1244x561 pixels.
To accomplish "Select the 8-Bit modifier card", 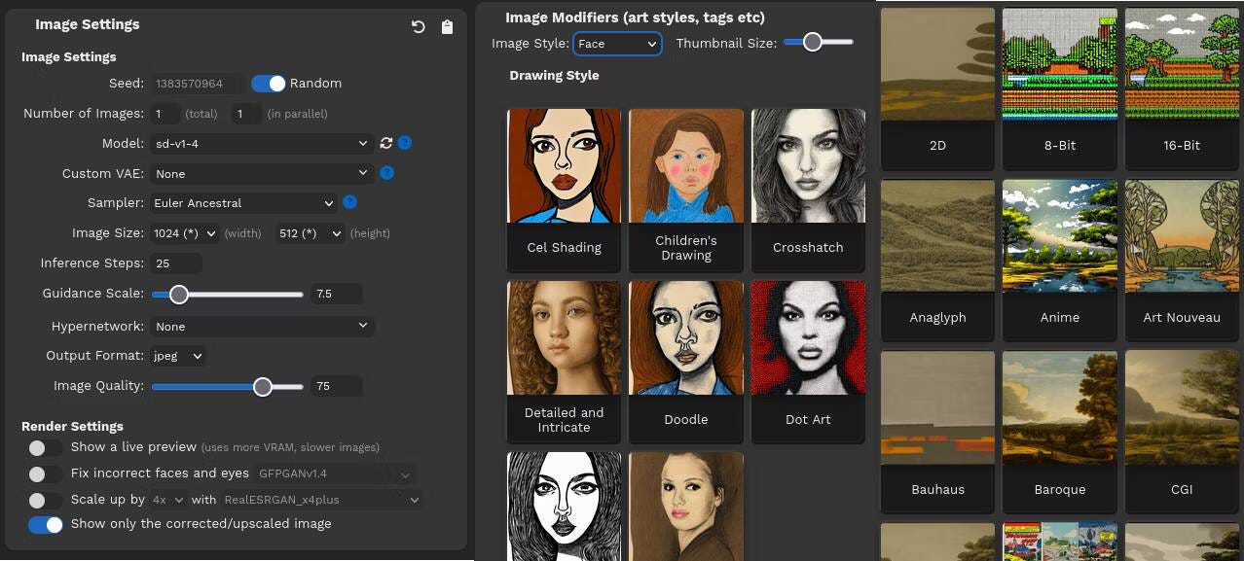I will [x=1060, y=88].
